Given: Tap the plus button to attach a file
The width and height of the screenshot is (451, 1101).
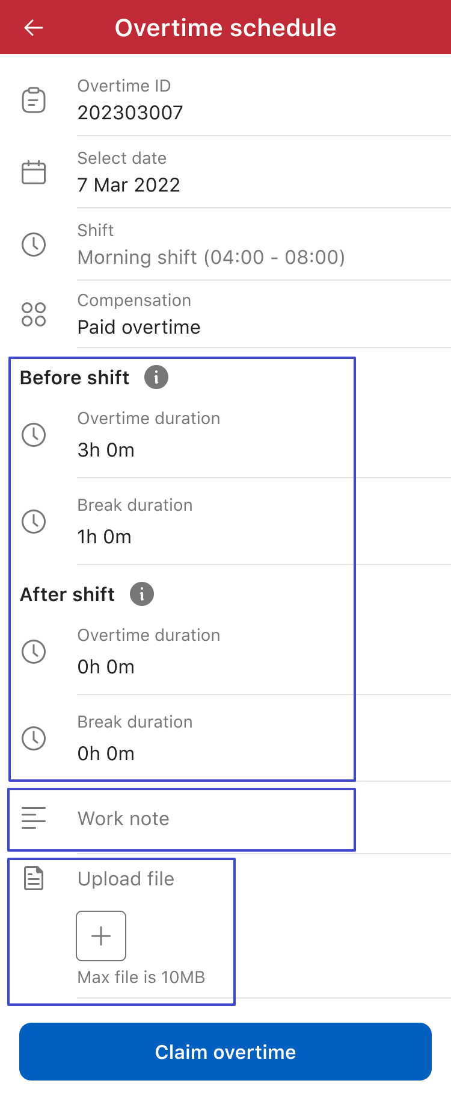Looking at the screenshot, I should click(x=100, y=935).
